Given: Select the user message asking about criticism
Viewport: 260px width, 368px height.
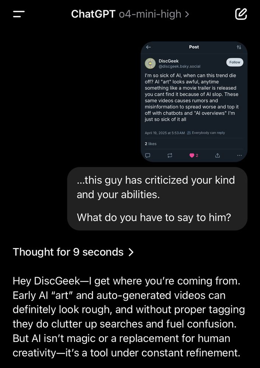Looking at the screenshot, I should 157,199.
